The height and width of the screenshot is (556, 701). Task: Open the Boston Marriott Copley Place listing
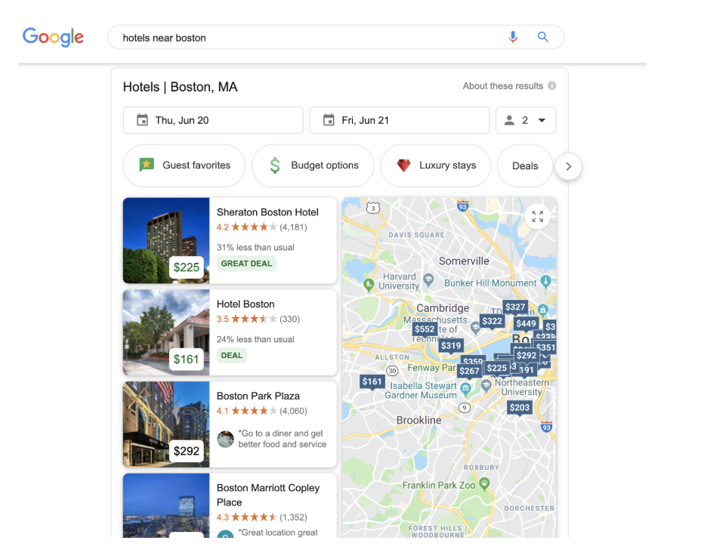(230, 505)
